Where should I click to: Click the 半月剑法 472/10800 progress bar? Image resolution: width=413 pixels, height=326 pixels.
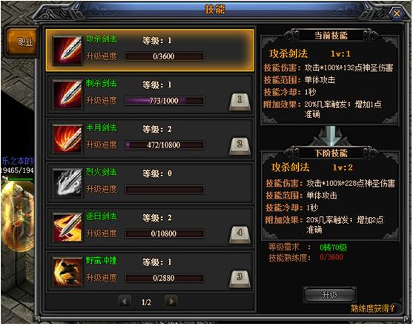click(x=164, y=145)
